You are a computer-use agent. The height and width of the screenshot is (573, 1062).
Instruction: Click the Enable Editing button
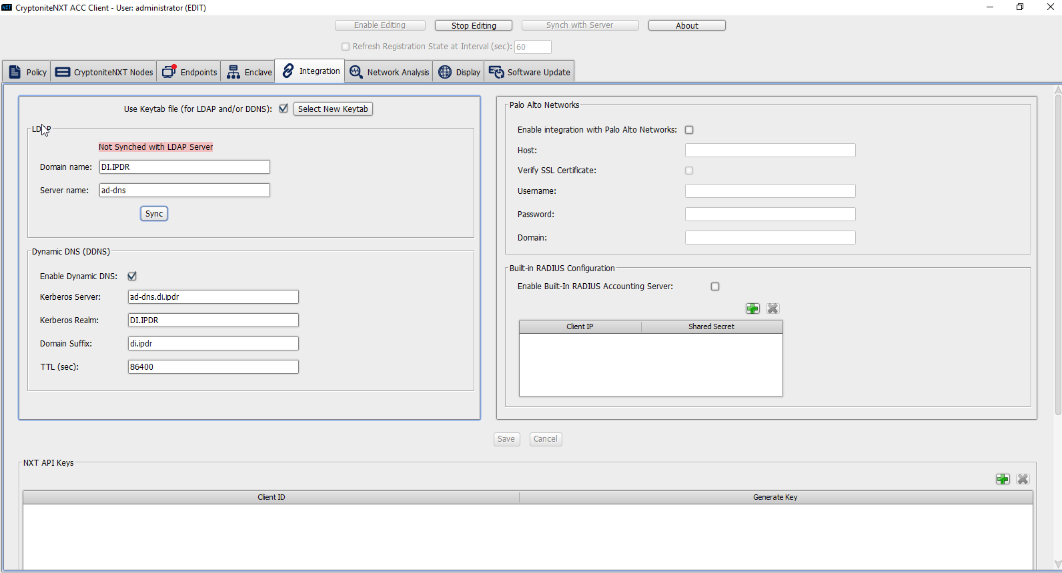point(380,25)
